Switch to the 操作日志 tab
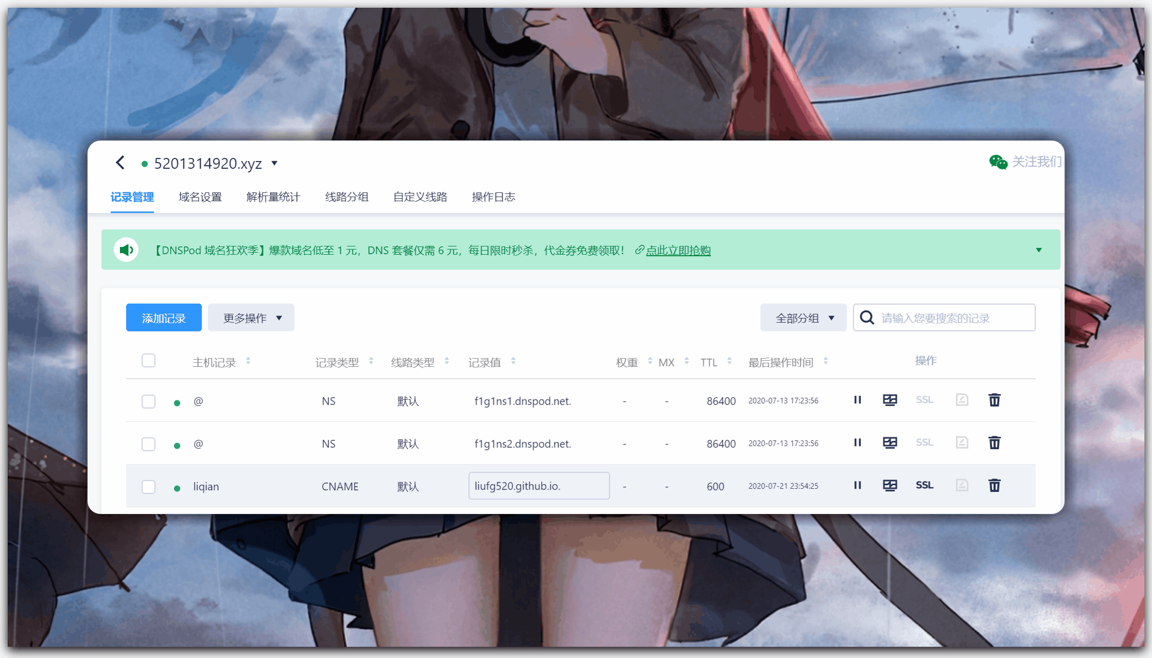The height and width of the screenshot is (658, 1152). [494, 197]
